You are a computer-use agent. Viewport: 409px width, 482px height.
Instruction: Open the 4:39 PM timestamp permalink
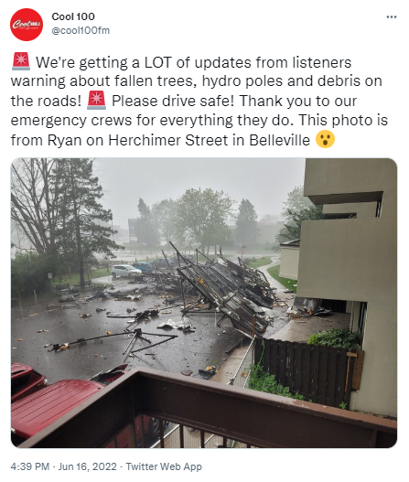(x=30, y=466)
